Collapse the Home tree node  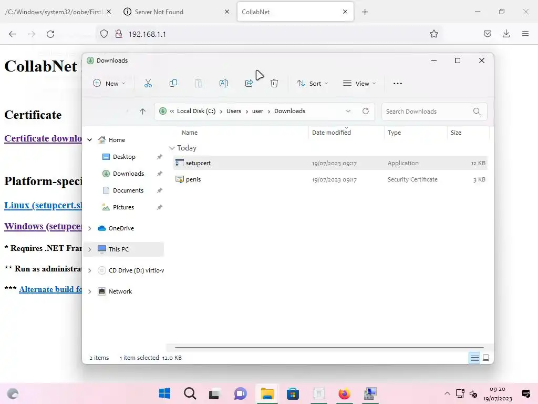point(89,140)
